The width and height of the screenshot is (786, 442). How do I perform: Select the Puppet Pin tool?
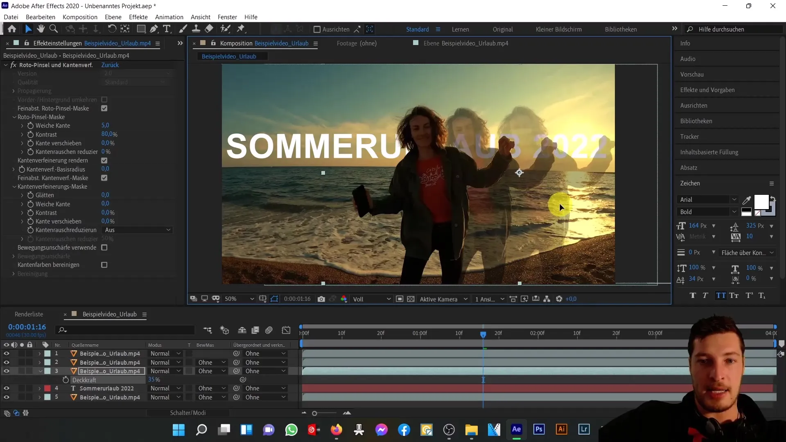point(241,29)
